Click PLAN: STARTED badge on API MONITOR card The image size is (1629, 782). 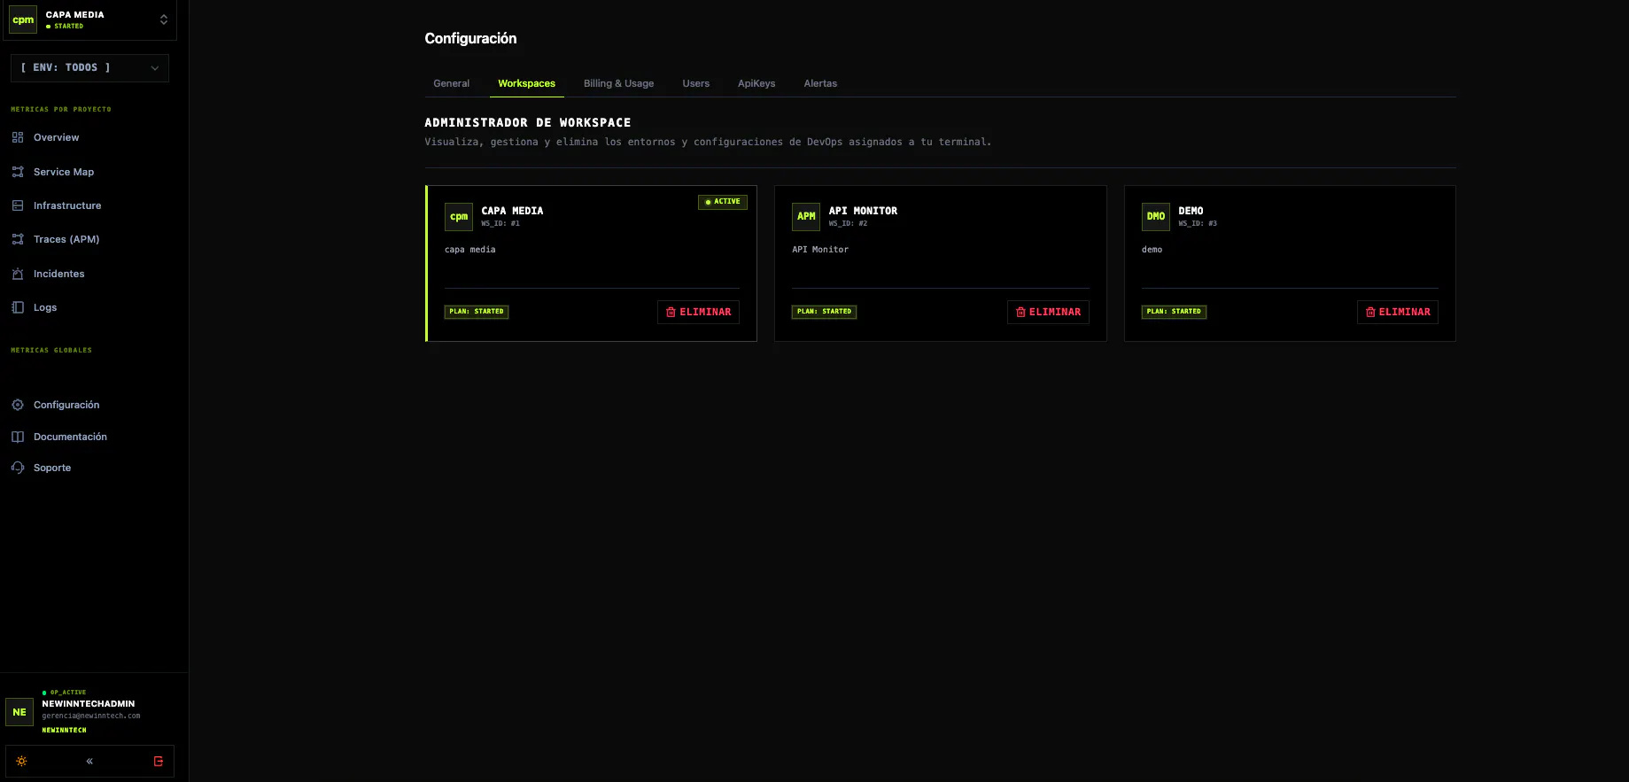point(825,312)
